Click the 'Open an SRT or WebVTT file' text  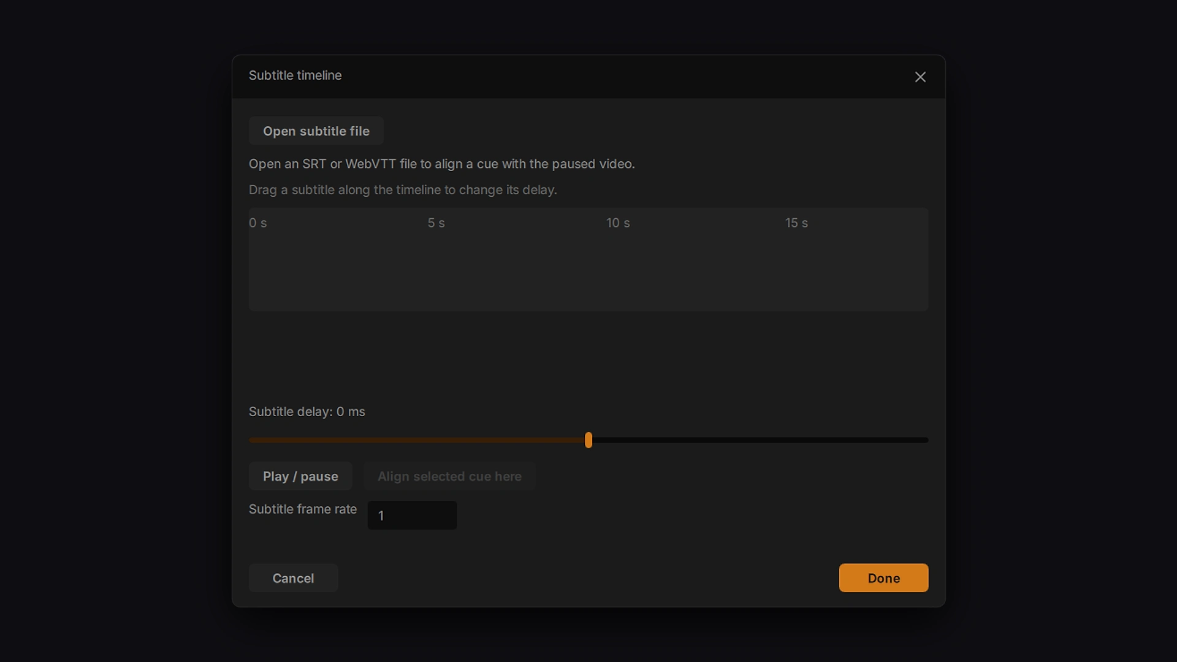click(x=441, y=164)
